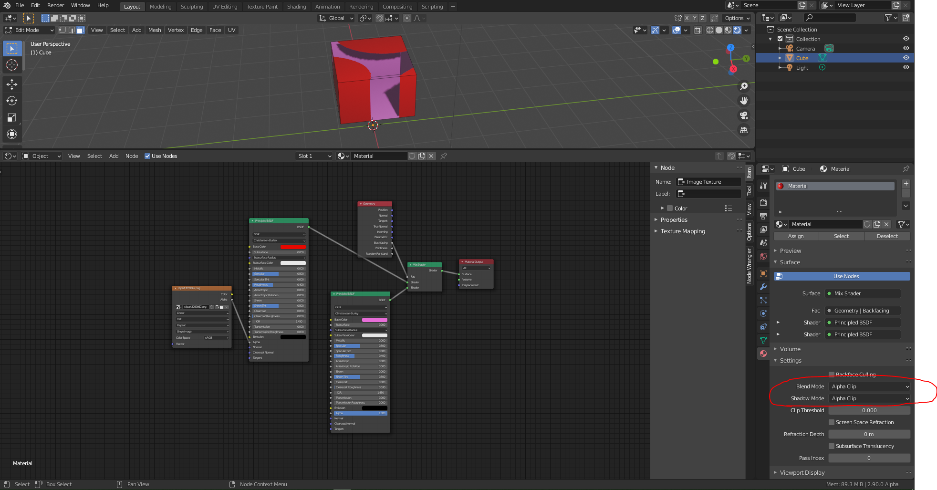Open the Render menu
937x490 pixels.
(x=55, y=5)
